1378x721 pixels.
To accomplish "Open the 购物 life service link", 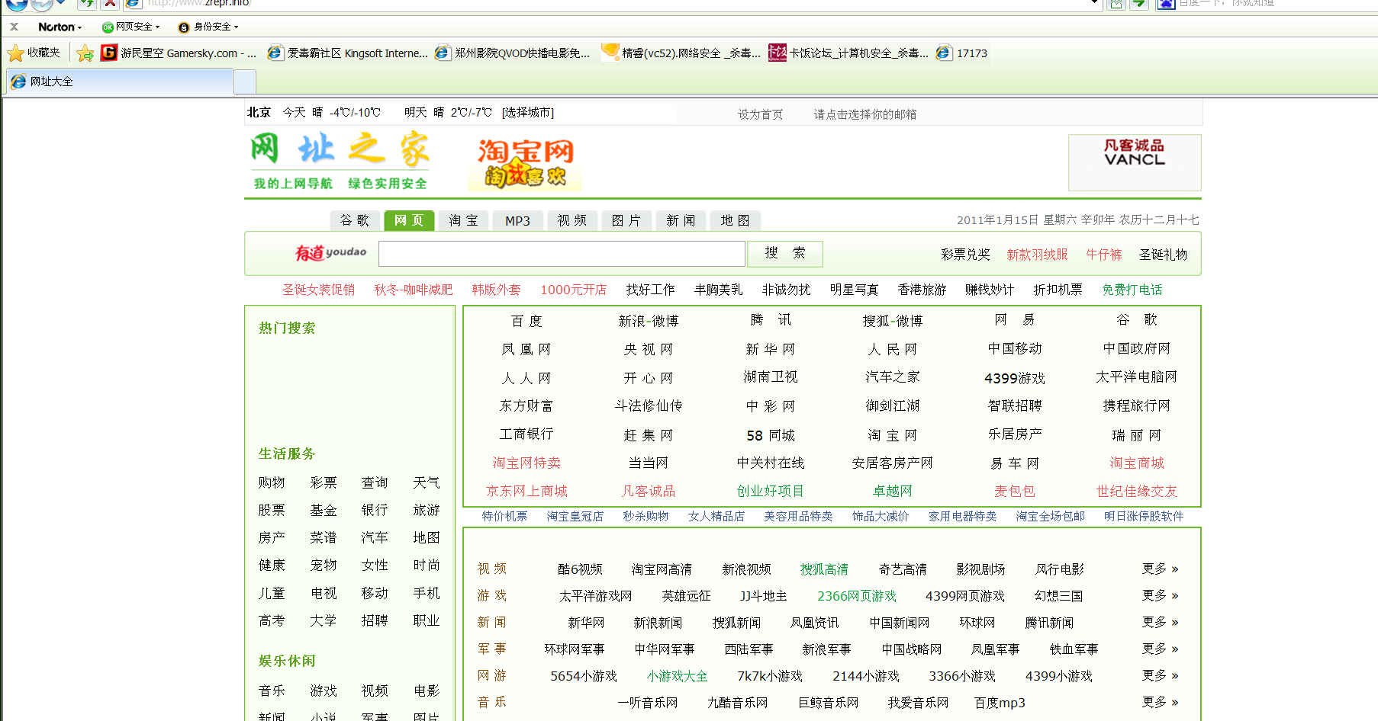I will tap(272, 482).
